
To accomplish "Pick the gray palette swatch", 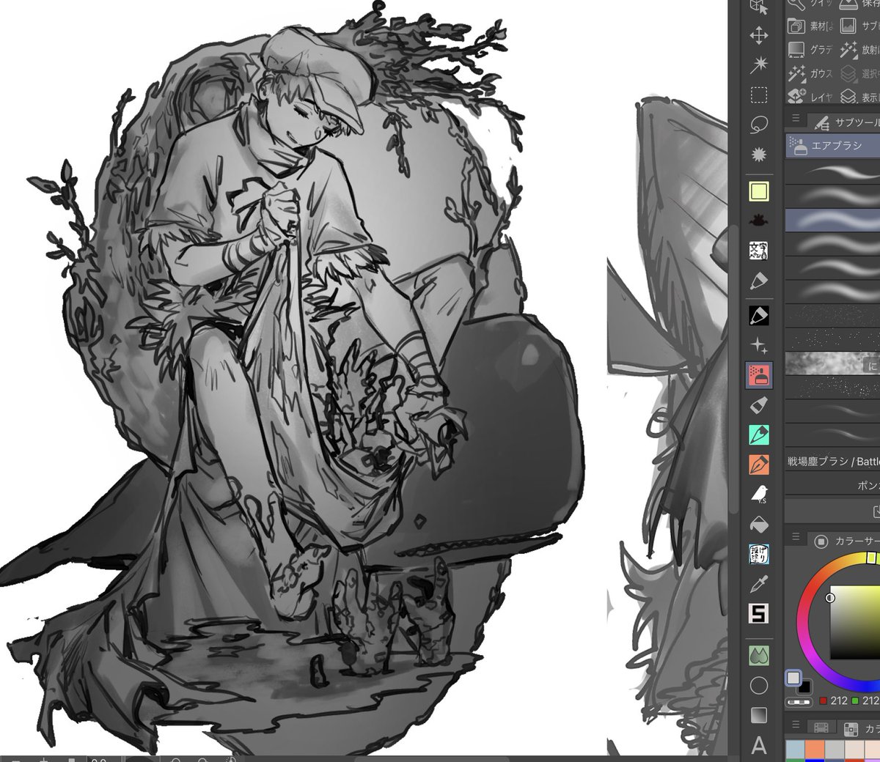I will point(834,750).
